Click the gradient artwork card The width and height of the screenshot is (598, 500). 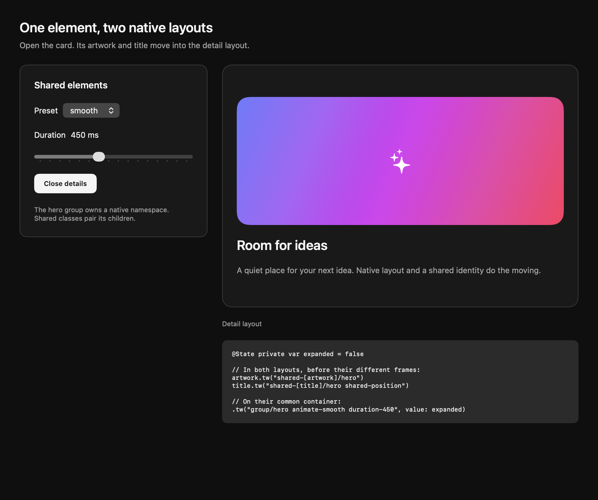click(x=400, y=161)
